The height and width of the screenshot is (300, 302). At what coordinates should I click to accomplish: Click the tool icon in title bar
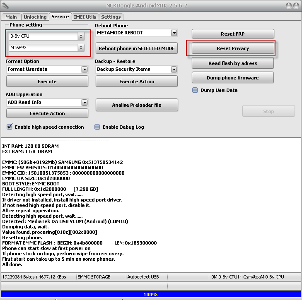click(6, 6)
